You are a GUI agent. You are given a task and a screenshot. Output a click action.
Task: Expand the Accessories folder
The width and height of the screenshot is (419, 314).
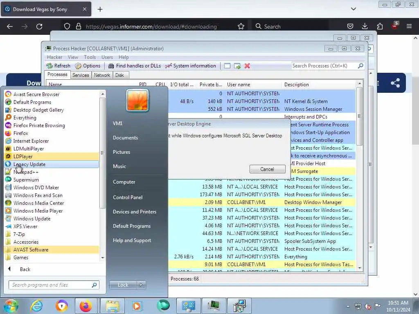[x=52, y=242]
